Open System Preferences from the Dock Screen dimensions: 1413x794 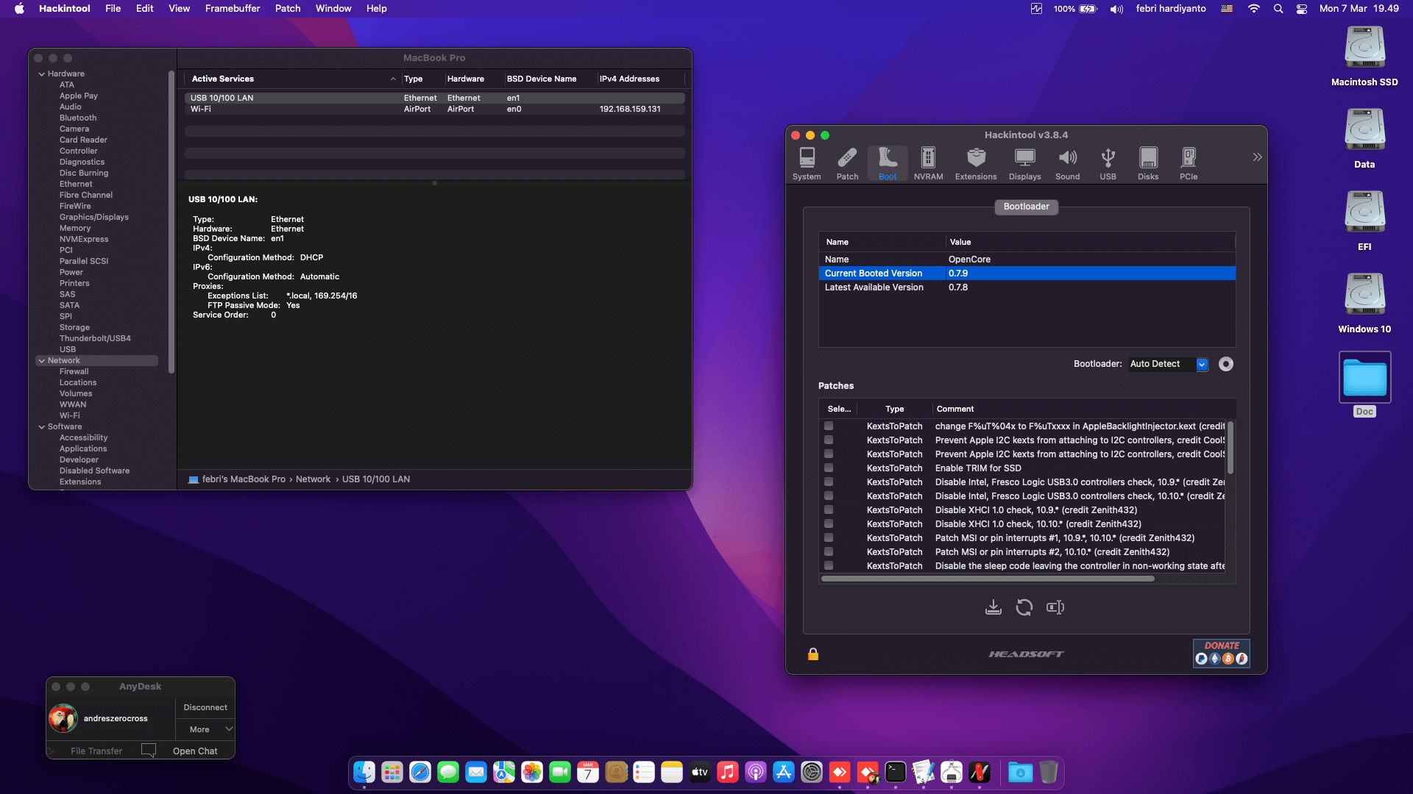(x=812, y=772)
